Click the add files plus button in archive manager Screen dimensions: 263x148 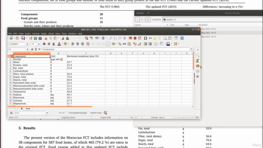pos(148,13)
